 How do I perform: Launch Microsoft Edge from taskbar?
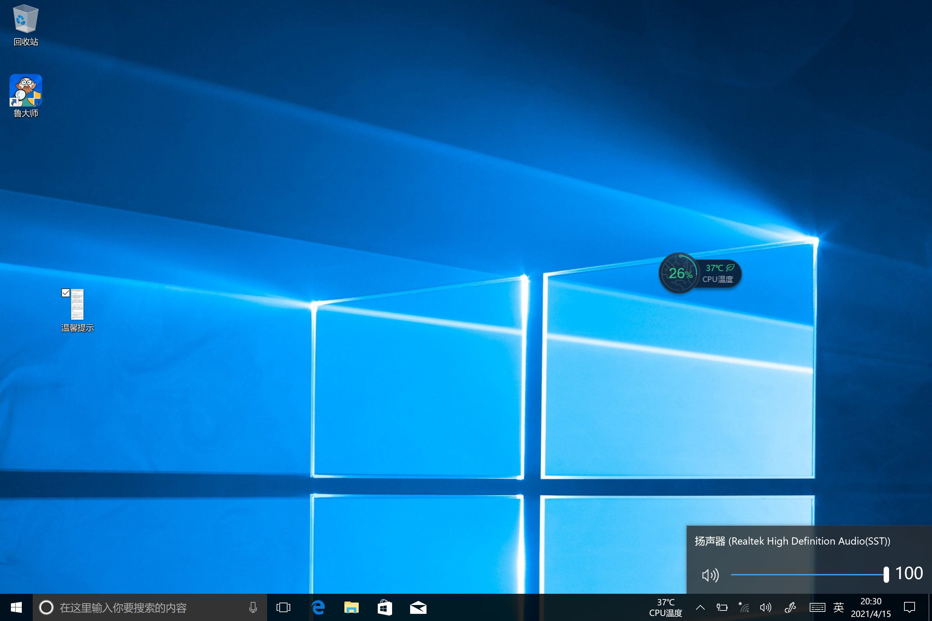tap(318, 607)
